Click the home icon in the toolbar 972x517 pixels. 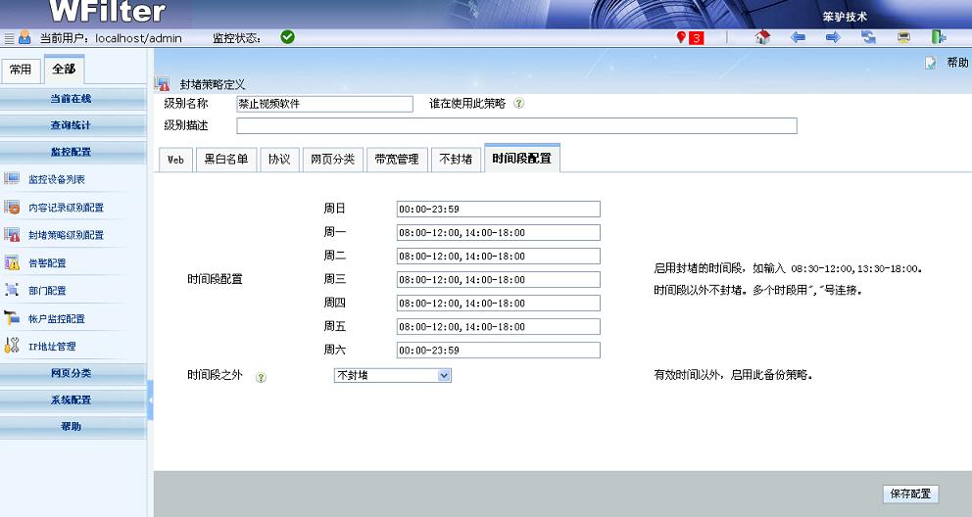(x=762, y=37)
